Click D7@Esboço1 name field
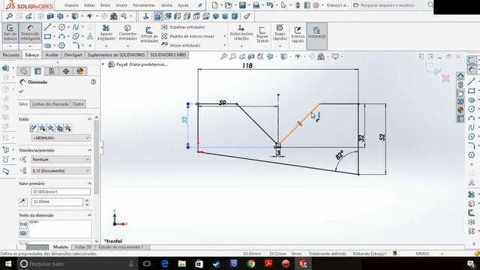This screenshot has width=480, height=270. pos(61,192)
